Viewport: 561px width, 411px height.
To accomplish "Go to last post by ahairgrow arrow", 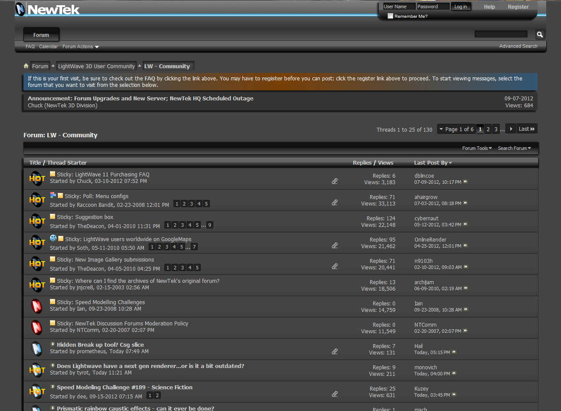I will pos(465,203).
